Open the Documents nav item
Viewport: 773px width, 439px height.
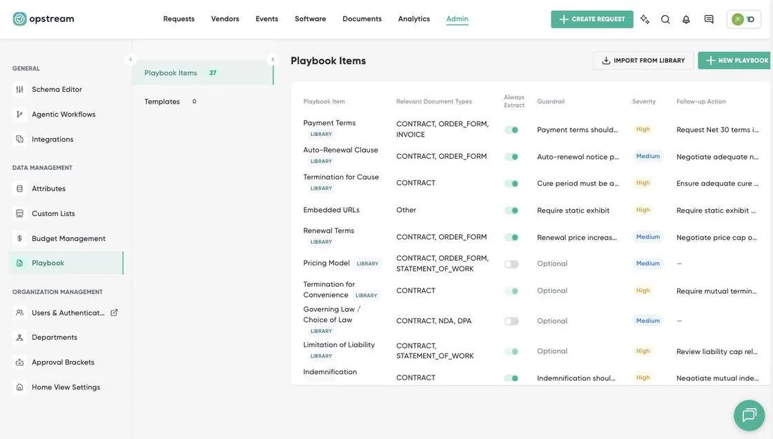pos(362,19)
